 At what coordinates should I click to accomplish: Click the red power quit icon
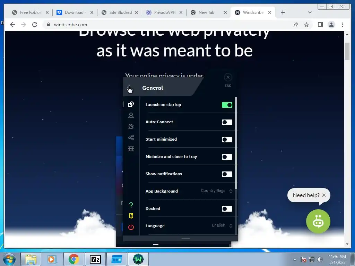pos(131,227)
